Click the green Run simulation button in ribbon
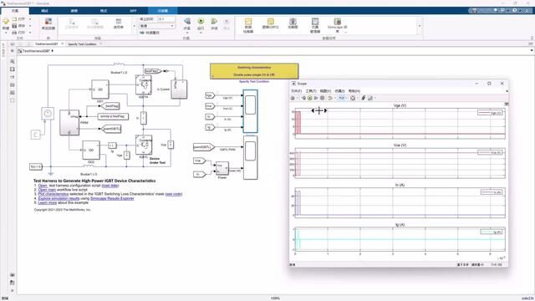The width and height of the screenshot is (535, 301). (x=201, y=22)
